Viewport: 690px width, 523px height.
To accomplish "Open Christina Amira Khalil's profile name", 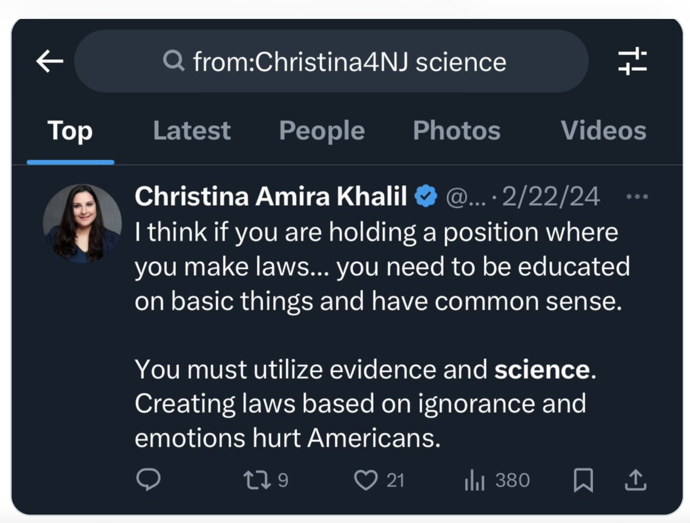I will 271,196.
